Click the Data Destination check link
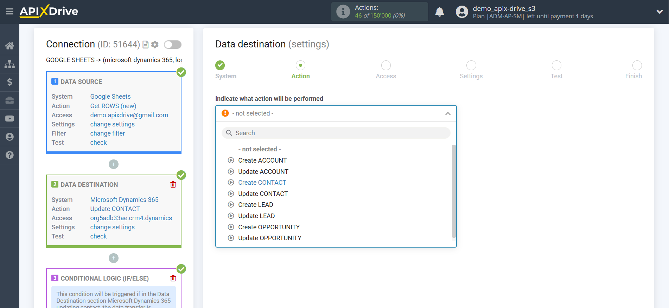Image resolution: width=669 pixels, height=308 pixels. (x=98, y=236)
